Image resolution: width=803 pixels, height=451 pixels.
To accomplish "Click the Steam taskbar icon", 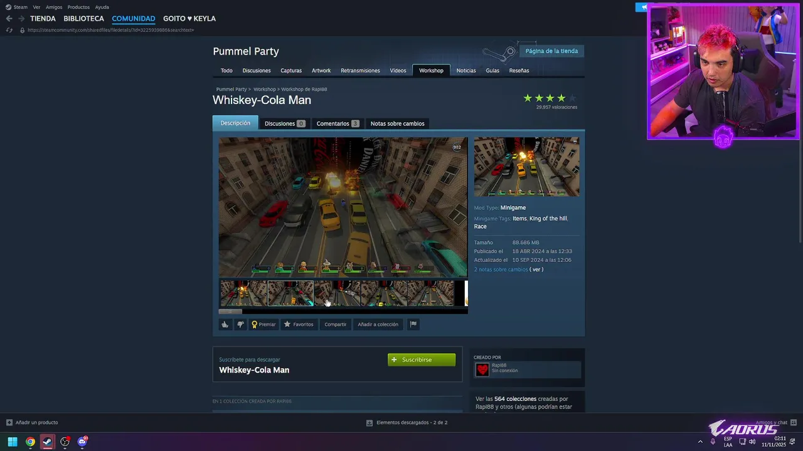I will [47, 442].
